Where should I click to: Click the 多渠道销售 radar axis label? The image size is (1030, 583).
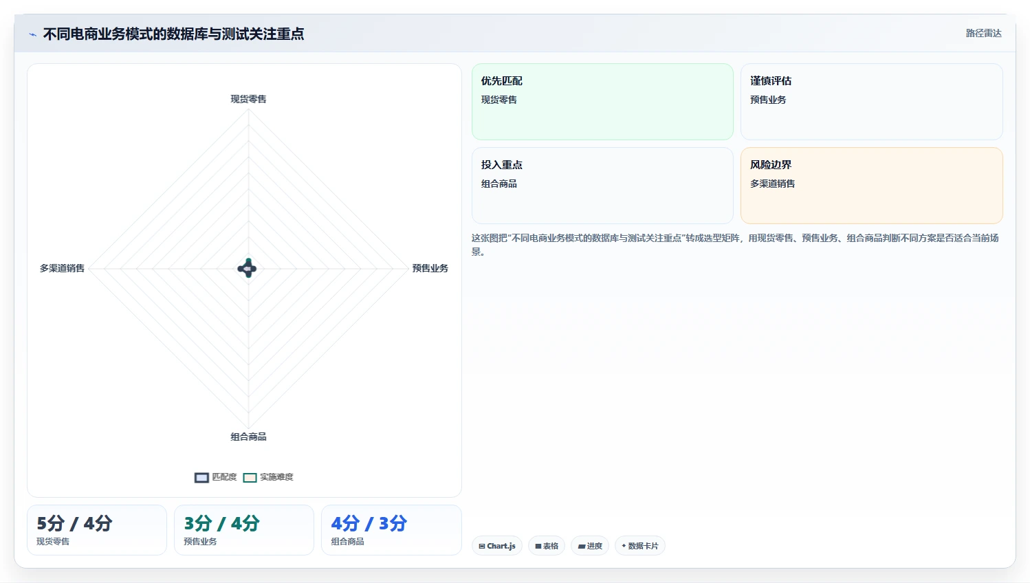pyautogui.click(x=62, y=268)
